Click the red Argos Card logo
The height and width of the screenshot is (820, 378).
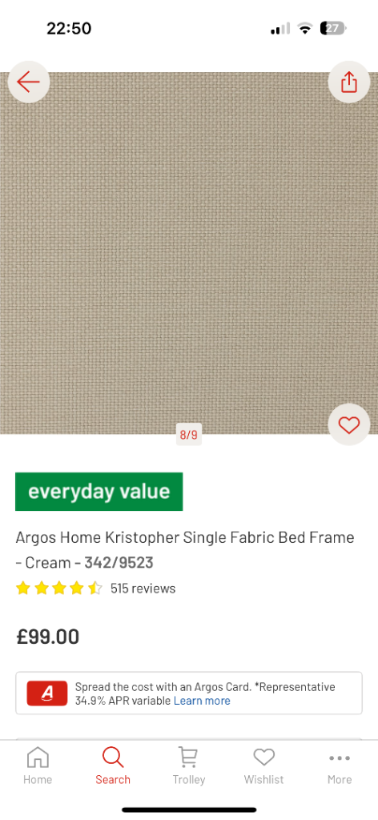(47, 693)
